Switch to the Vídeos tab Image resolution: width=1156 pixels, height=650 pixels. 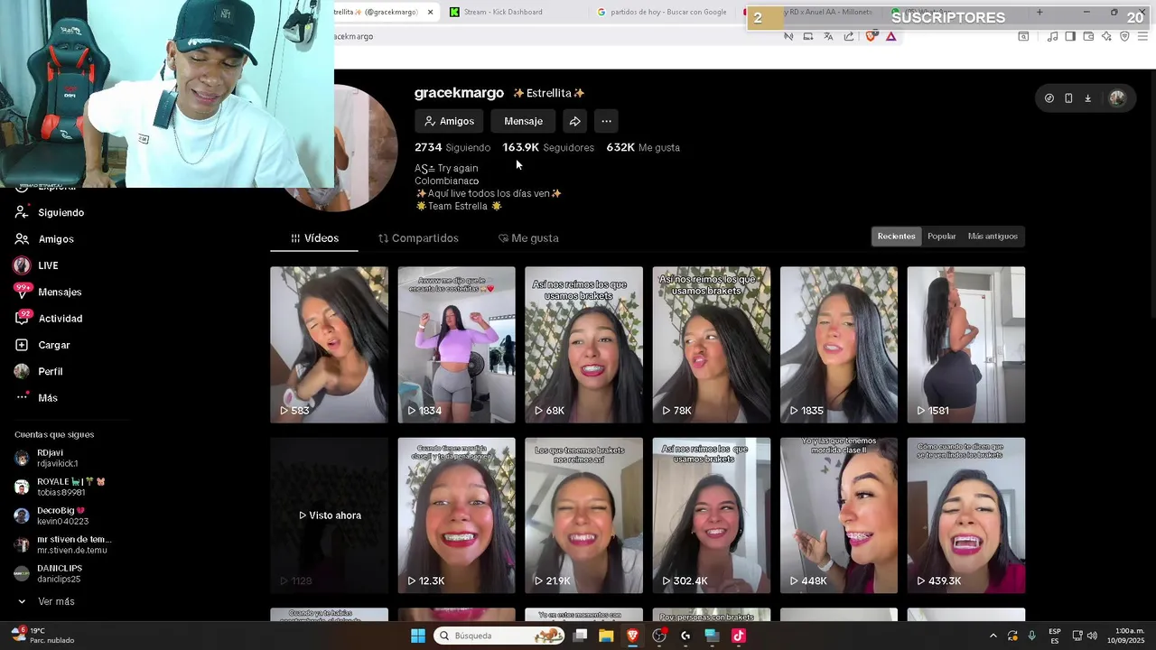coord(314,238)
